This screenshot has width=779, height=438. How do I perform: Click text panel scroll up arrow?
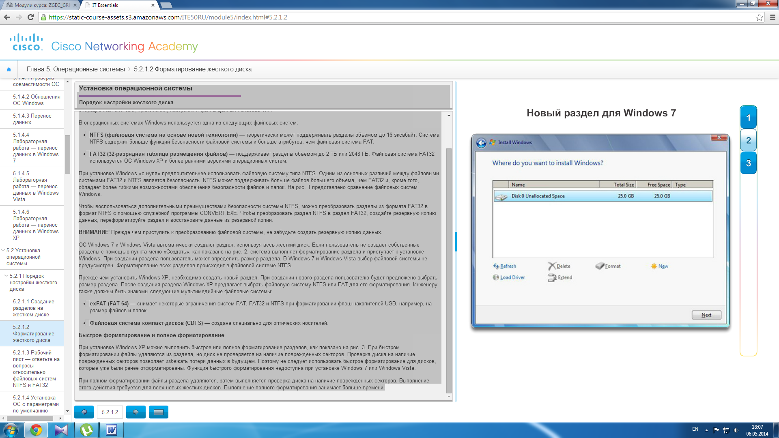click(x=449, y=116)
